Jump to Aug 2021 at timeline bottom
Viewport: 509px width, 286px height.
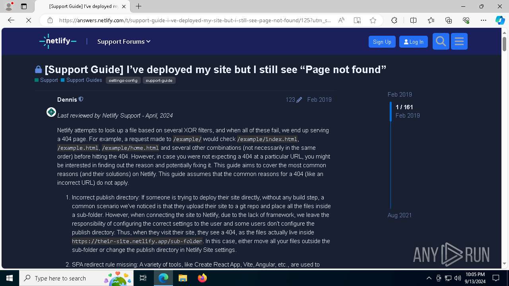(400, 215)
